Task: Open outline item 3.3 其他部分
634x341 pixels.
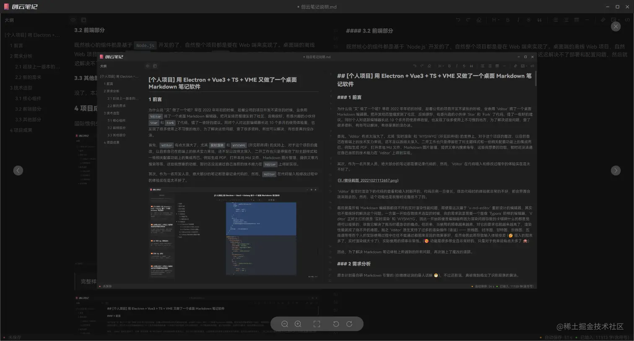Action: (28, 120)
